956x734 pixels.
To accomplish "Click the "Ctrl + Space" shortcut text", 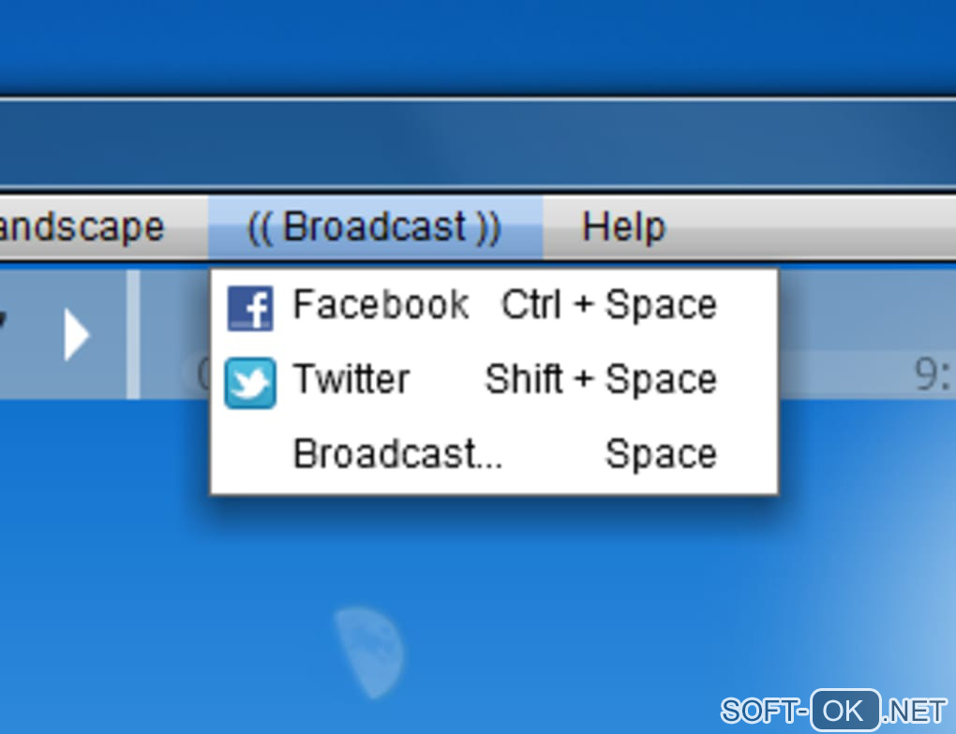I will coord(608,304).
